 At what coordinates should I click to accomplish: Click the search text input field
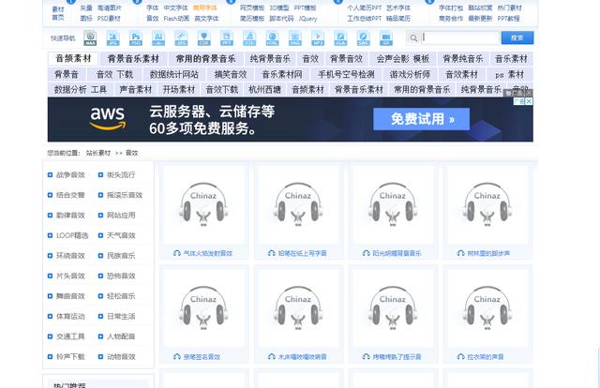coord(460,37)
